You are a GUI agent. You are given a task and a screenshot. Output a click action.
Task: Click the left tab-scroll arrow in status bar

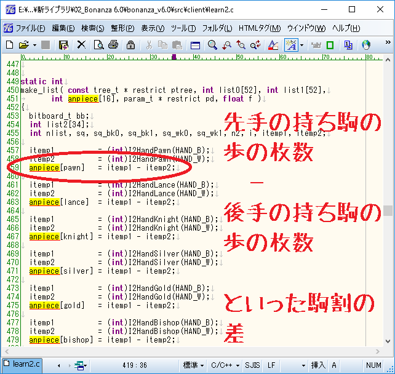tap(58, 365)
